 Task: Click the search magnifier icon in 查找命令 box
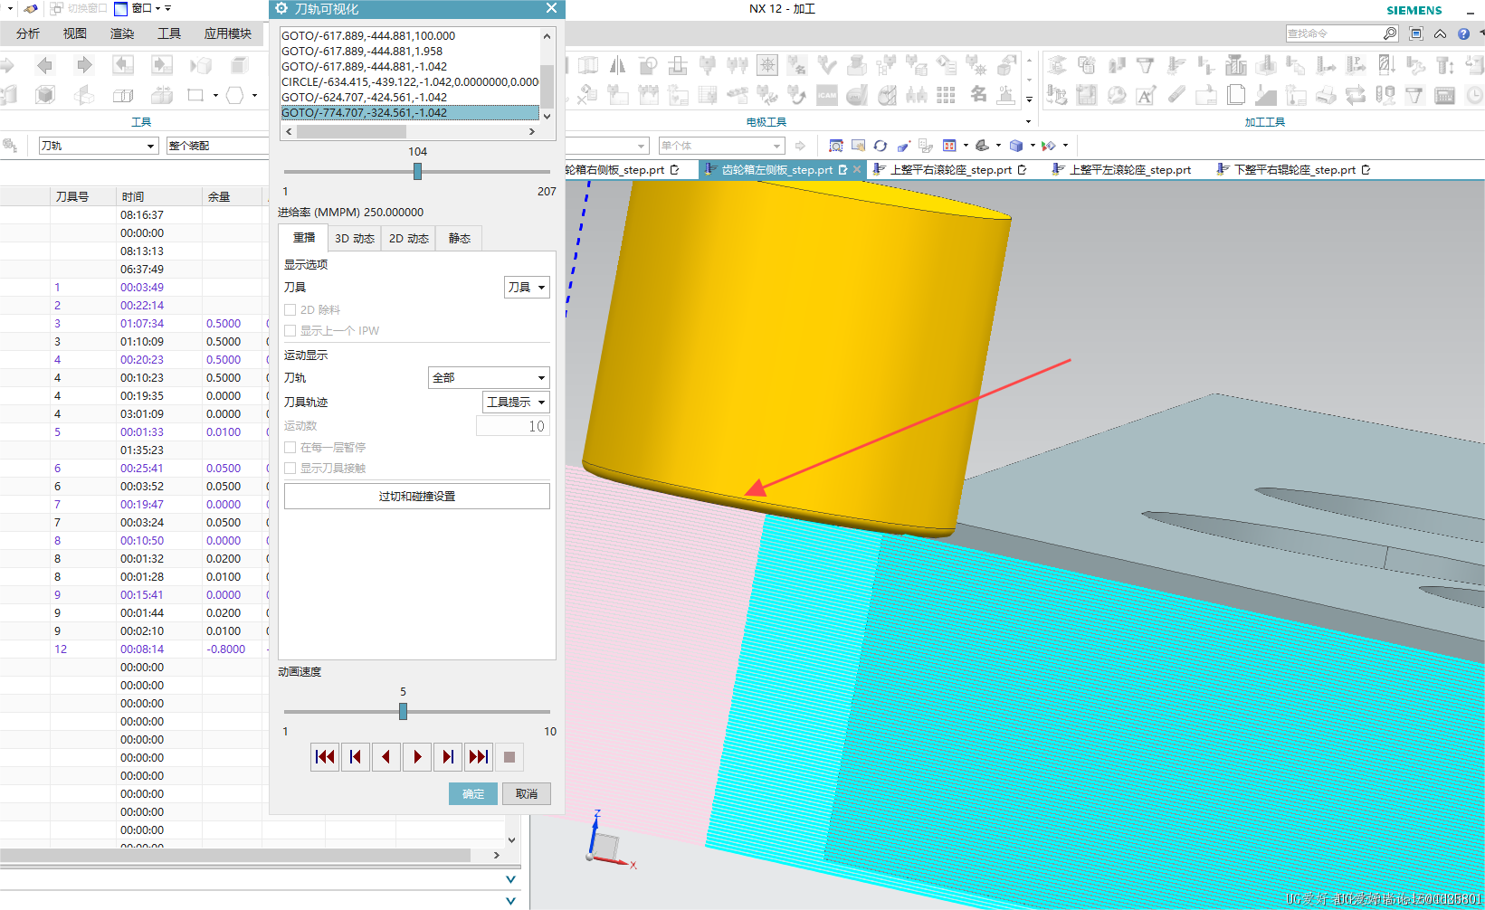point(1390,33)
